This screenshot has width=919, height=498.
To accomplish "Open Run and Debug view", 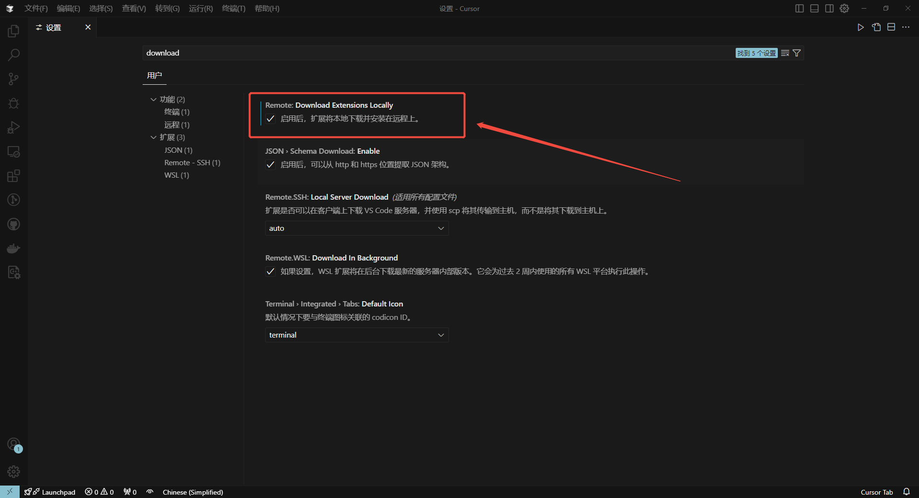I will 13,127.
